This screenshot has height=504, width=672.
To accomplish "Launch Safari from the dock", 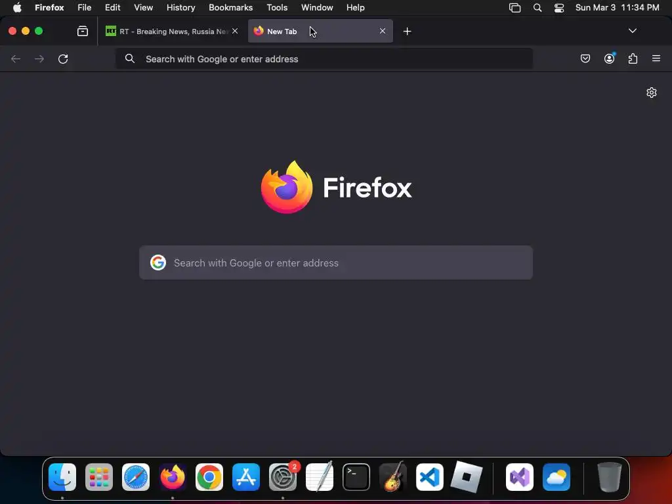I will pyautogui.click(x=136, y=477).
